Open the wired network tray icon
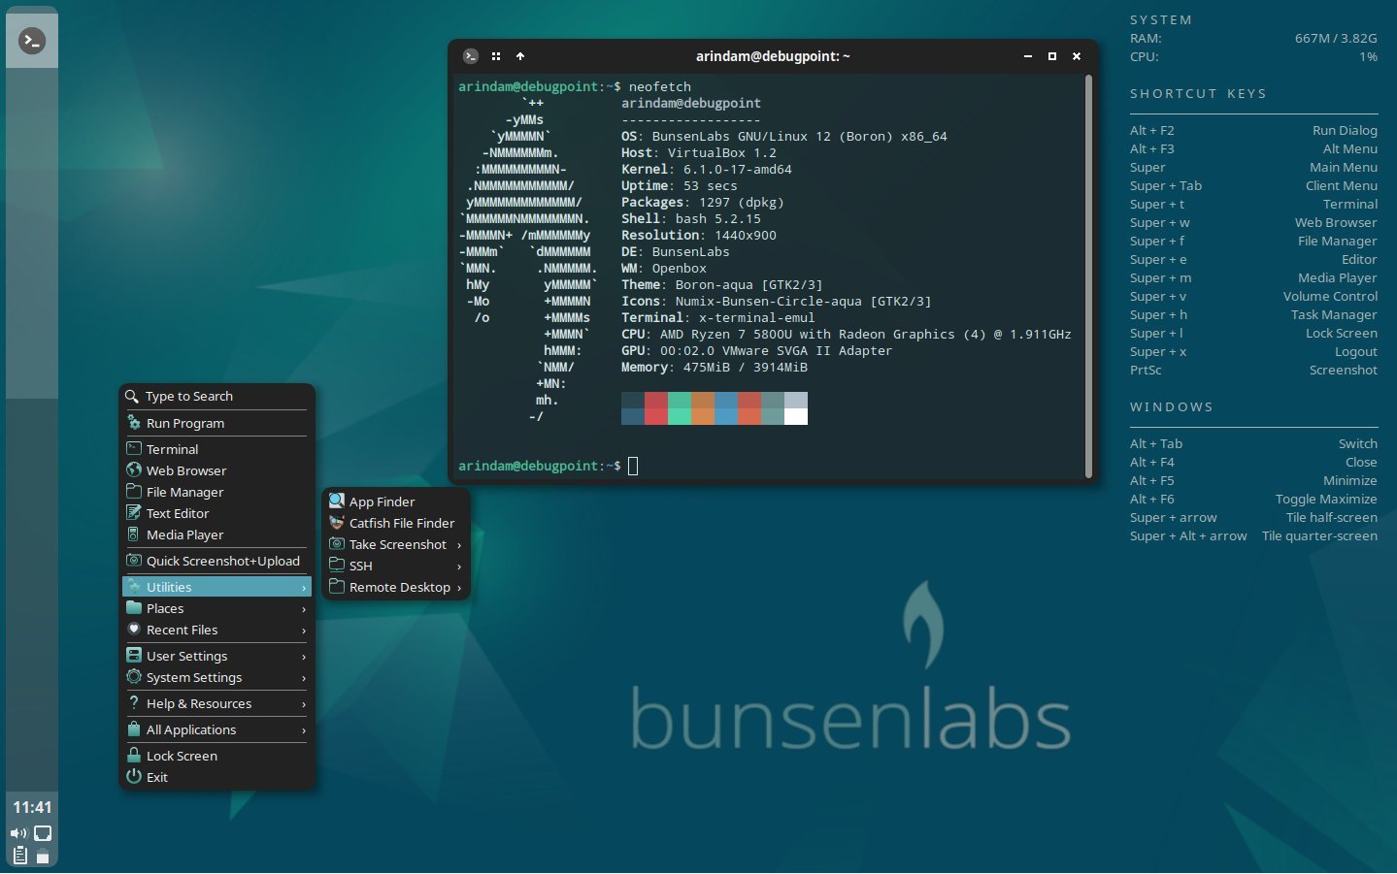Viewport: 1397px width, 874px height. pyautogui.click(x=43, y=833)
